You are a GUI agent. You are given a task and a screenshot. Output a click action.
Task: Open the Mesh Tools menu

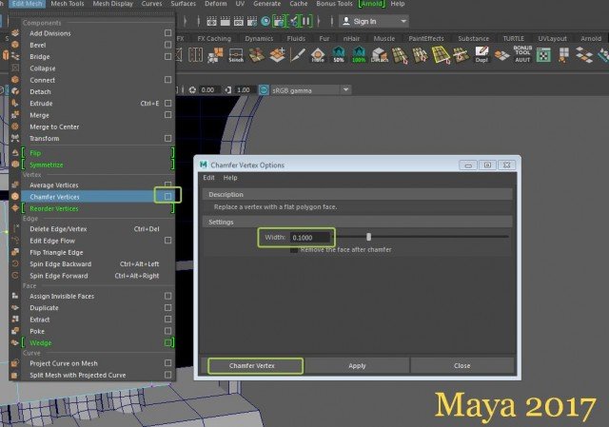coord(68,4)
